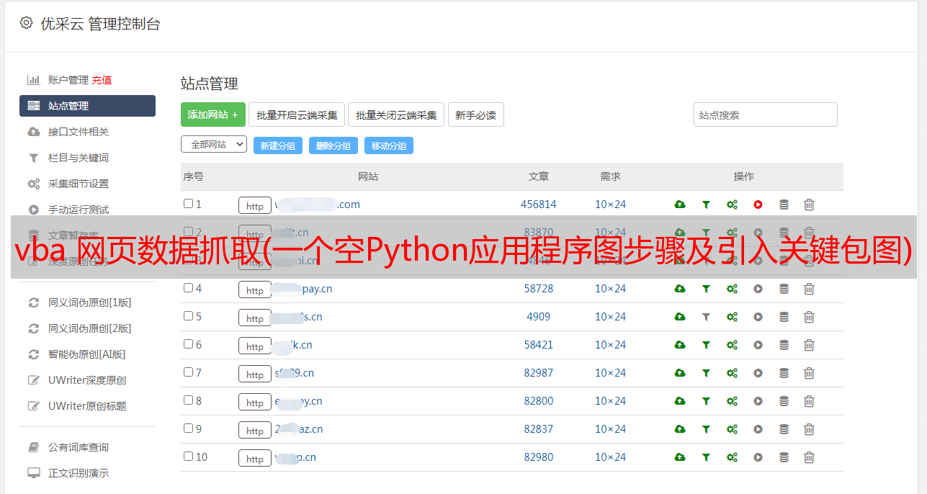Screen dimensions: 927x494
Task: Check the checkbox for site 6
Action: pyautogui.click(x=188, y=344)
